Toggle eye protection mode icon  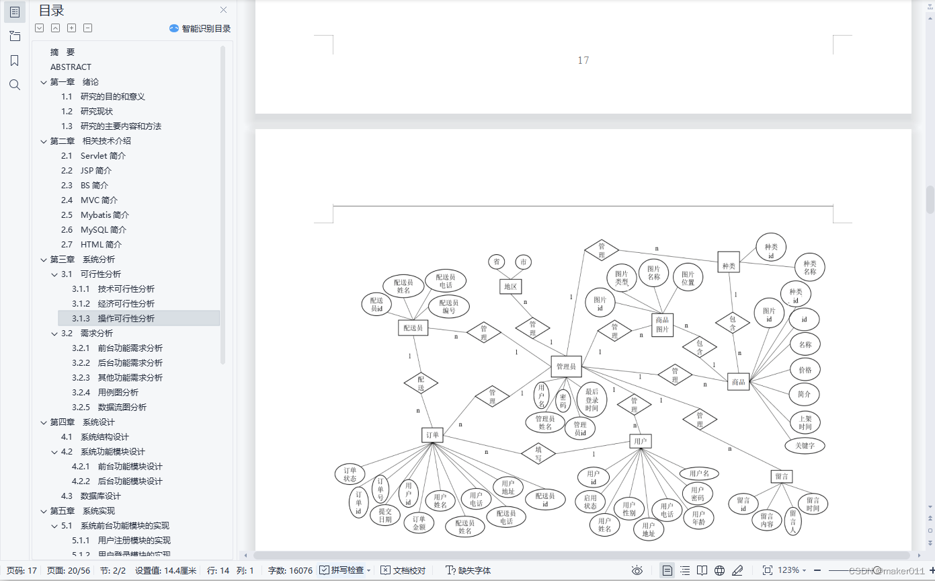(637, 570)
